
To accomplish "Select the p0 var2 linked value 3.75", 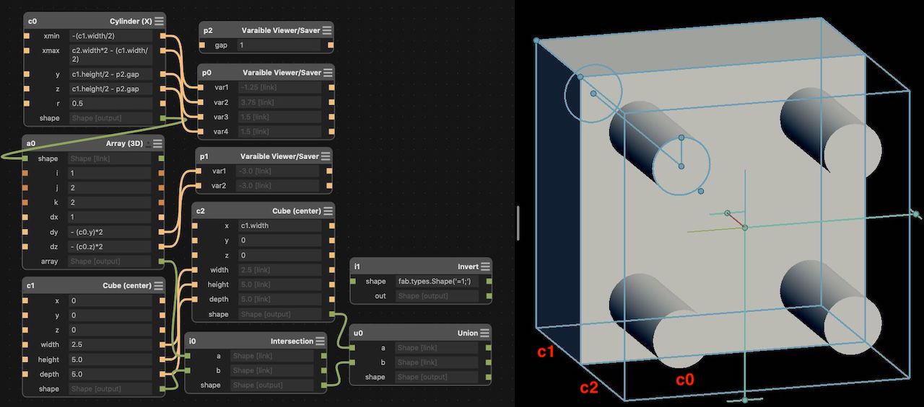I will click(x=279, y=102).
